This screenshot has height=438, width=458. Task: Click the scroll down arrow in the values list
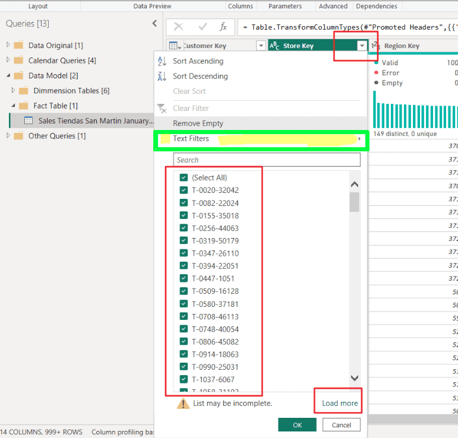tap(354, 378)
